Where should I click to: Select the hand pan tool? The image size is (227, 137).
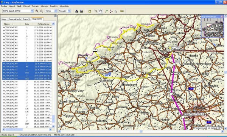click(101, 11)
